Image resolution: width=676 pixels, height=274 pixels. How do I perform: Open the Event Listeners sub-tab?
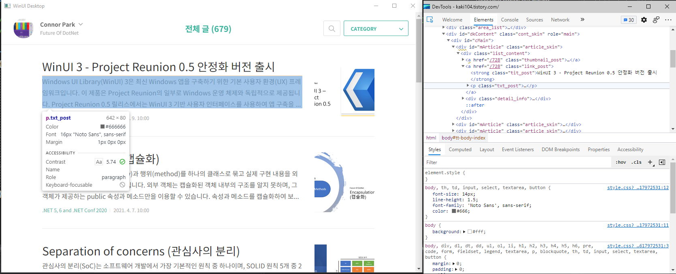click(x=518, y=150)
